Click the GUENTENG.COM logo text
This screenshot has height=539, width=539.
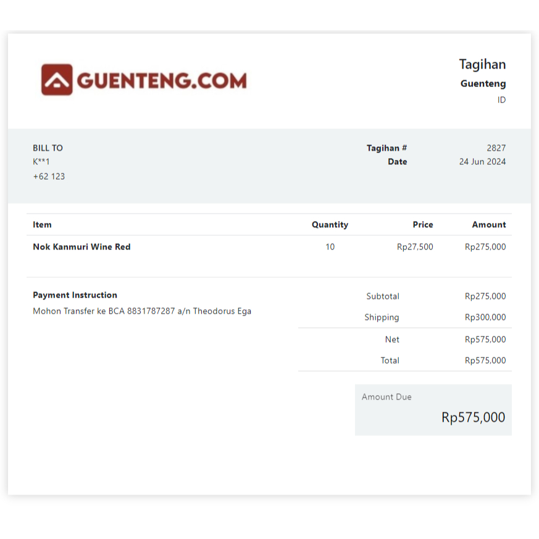click(162, 80)
